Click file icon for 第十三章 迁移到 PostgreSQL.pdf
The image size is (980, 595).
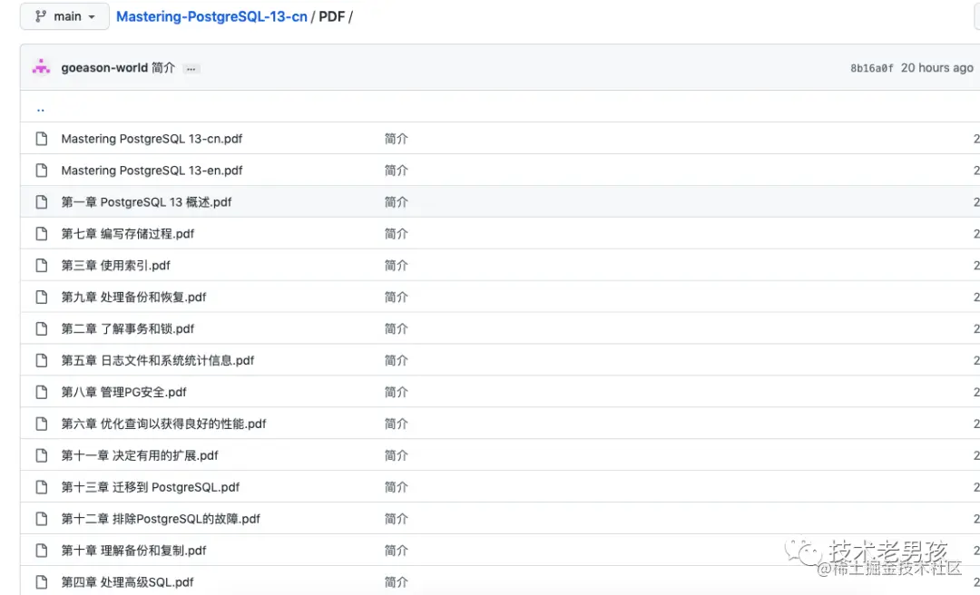coord(41,487)
